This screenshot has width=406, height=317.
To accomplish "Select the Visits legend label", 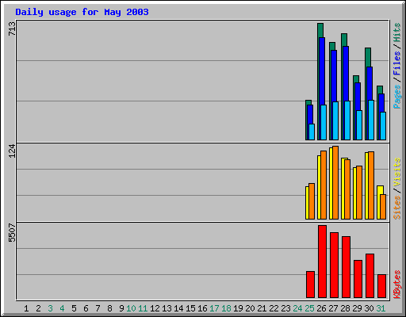I will pos(397,172).
